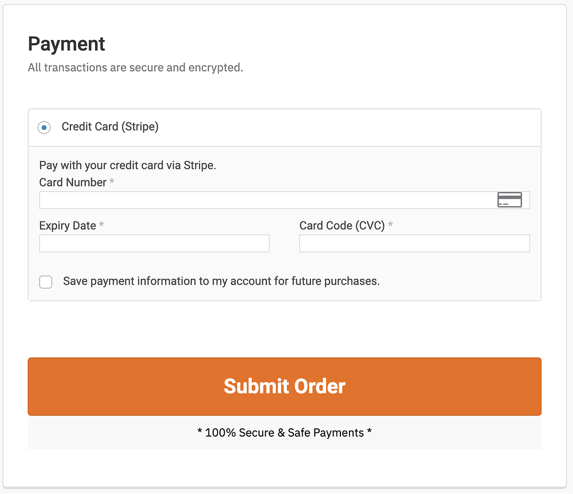Click into the Expiry Date input field
This screenshot has height=494, width=573.
(x=154, y=243)
